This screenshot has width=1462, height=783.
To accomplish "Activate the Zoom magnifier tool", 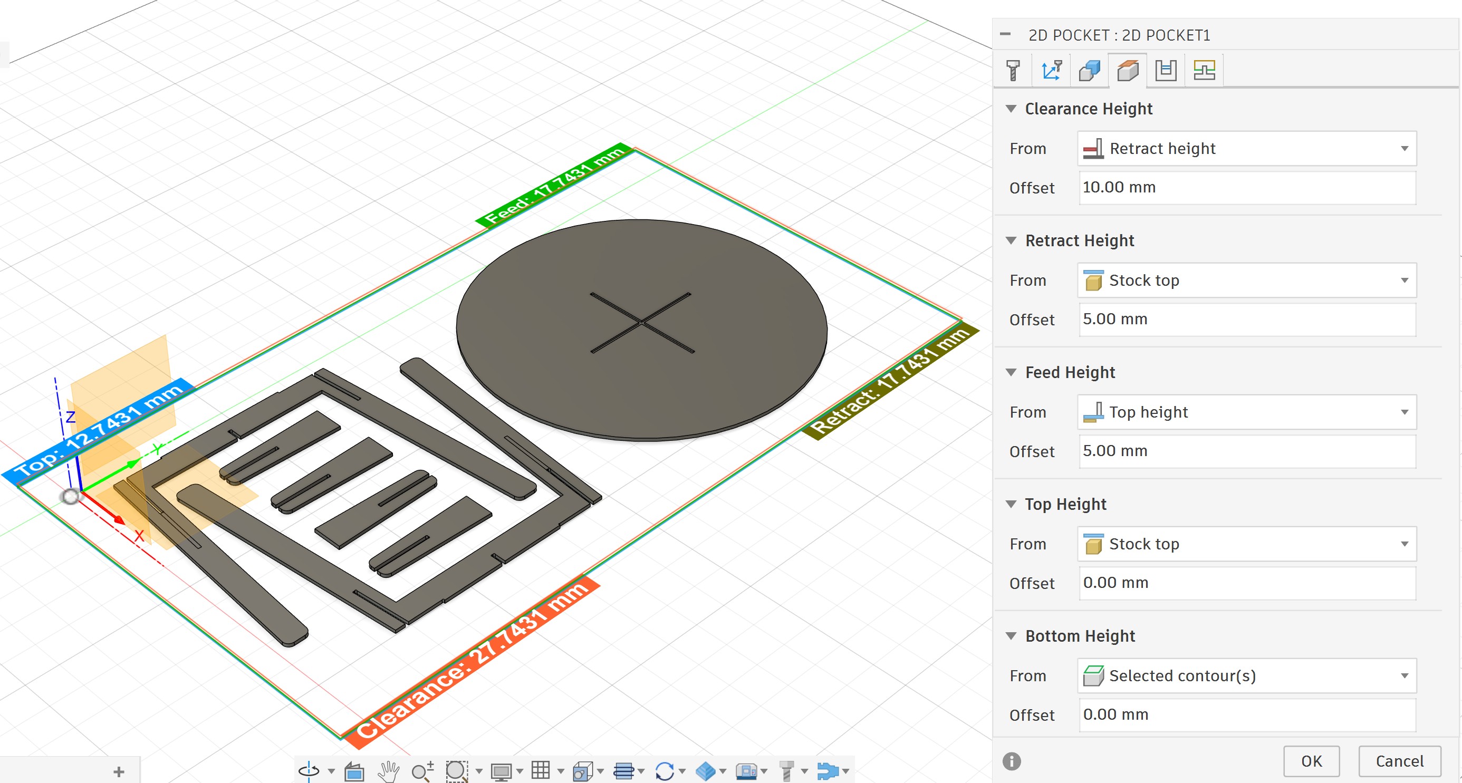I will point(422,771).
